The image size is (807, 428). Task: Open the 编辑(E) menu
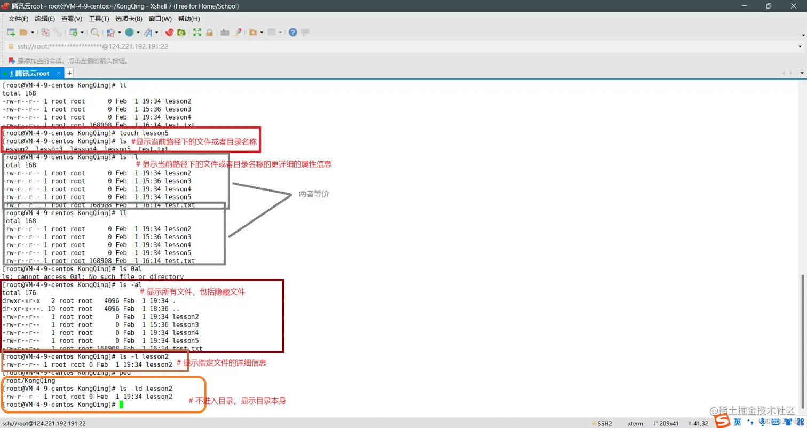coord(45,19)
